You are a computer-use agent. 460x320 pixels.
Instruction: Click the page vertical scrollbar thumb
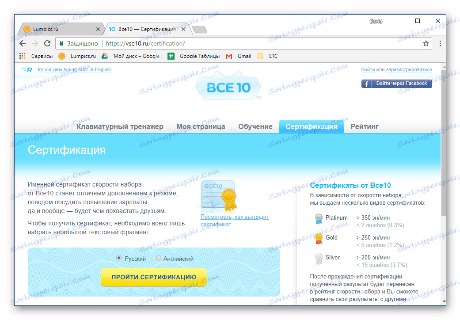pyautogui.click(x=444, y=142)
